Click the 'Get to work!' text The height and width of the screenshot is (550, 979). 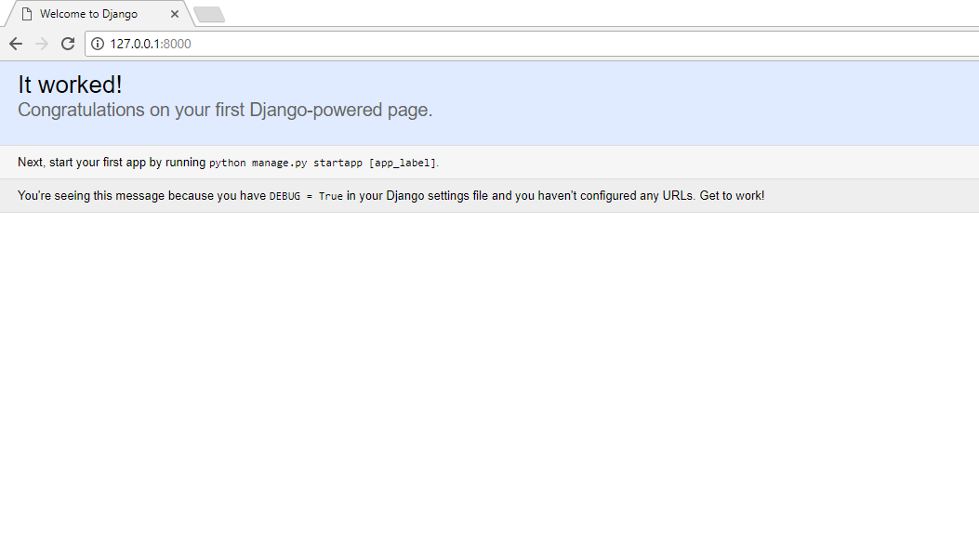(x=732, y=196)
